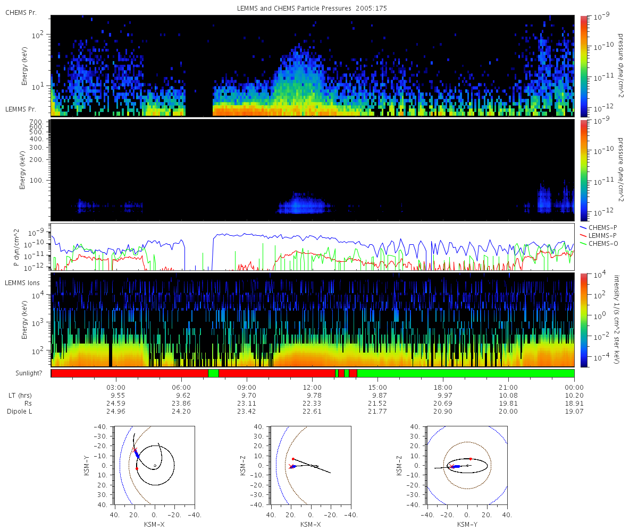Click the 00:00 time axis label
The width and height of the screenshot is (638, 531).
coord(574,387)
